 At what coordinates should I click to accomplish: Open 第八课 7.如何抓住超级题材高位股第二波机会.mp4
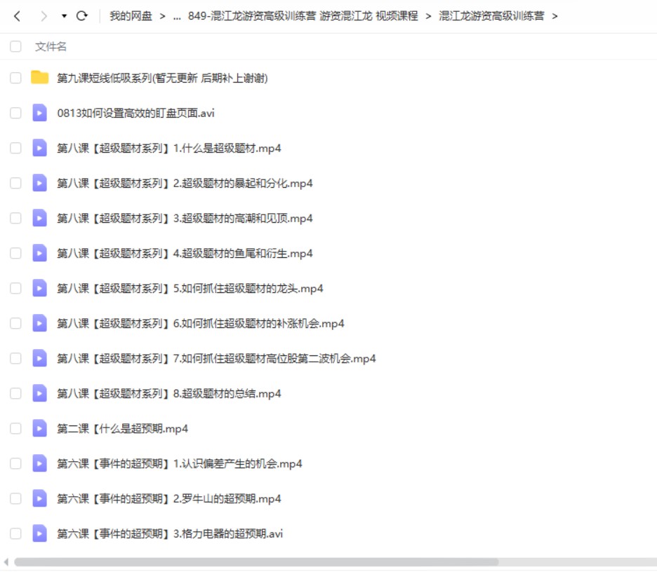(217, 359)
